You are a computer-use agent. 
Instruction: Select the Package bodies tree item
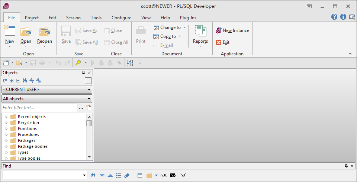click(33, 146)
